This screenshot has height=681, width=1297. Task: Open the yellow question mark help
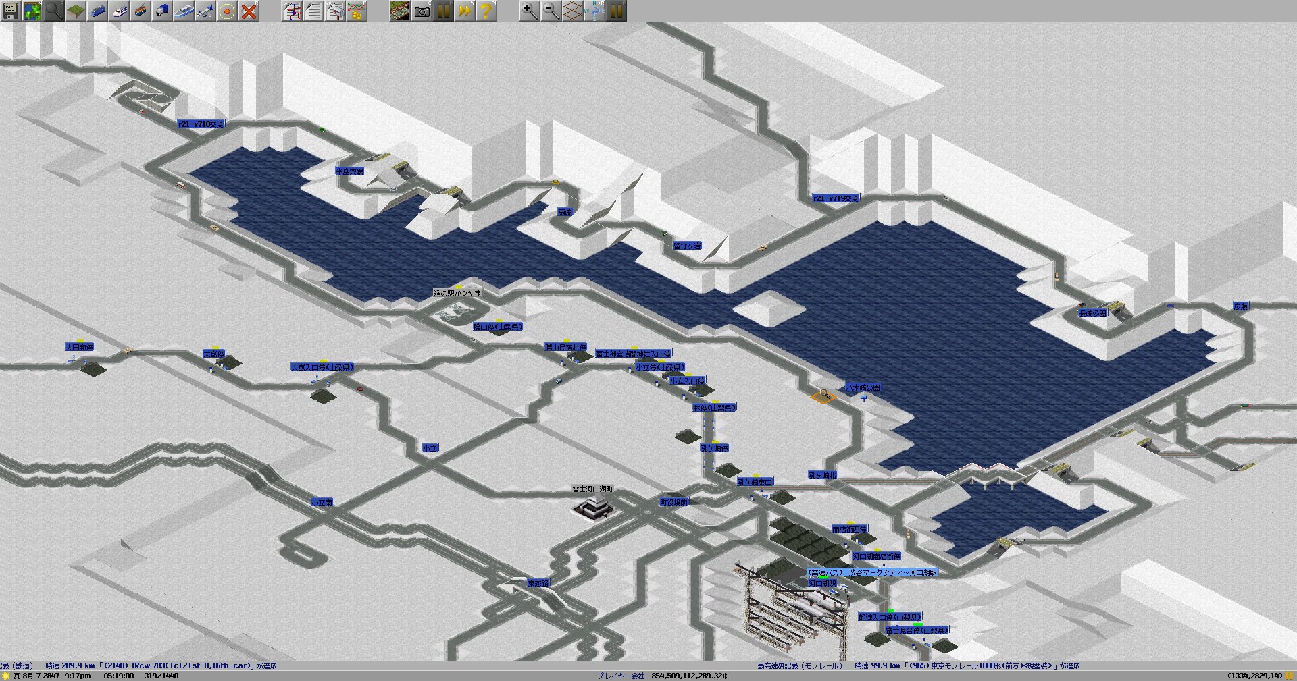click(x=486, y=11)
